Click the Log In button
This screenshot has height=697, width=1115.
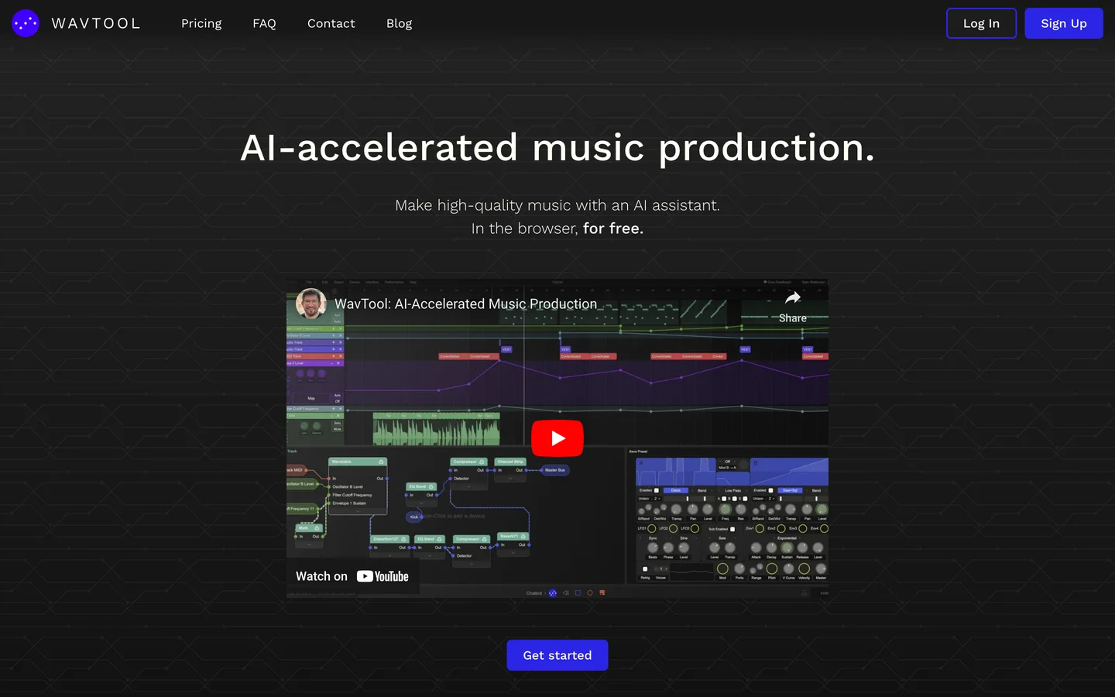(981, 23)
